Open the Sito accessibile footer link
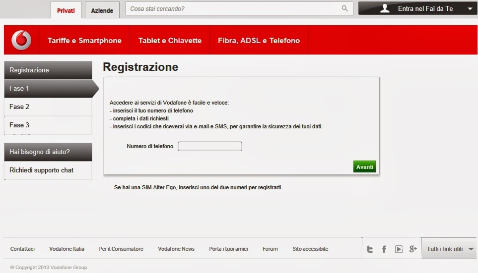Viewport: 478px width, 273px height. (310, 249)
